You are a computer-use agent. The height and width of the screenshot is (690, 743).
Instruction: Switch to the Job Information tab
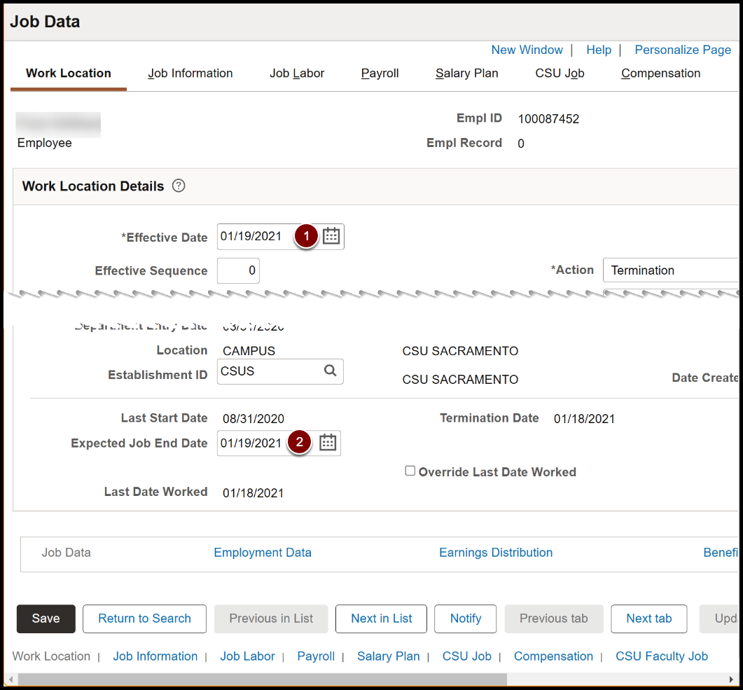pyautogui.click(x=190, y=73)
